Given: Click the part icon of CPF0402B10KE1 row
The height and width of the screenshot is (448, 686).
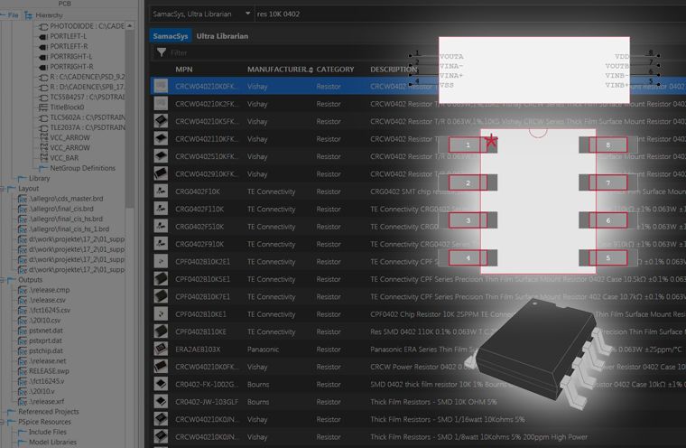Looking at the screenshot, I should coord(161,314).
